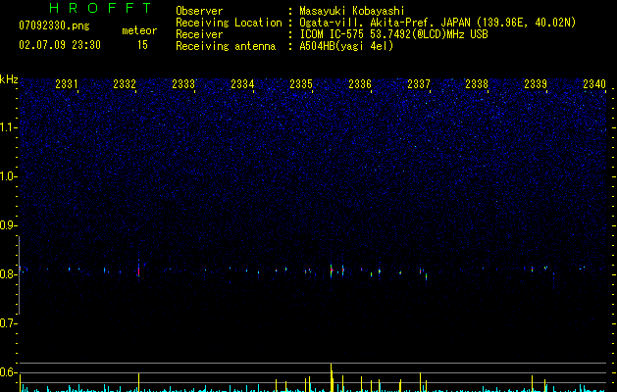The height and width of the screenshot is (392, 617).
Task: Click the red meteor echo just after 2332
Action: (138, 271)
